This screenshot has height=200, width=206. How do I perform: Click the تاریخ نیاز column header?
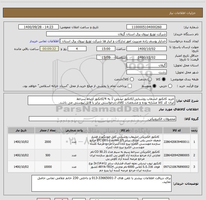(x=21, y=130)
